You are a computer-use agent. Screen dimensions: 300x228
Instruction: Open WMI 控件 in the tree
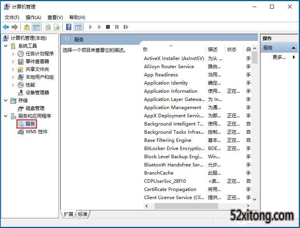click(x=37, y=132)
